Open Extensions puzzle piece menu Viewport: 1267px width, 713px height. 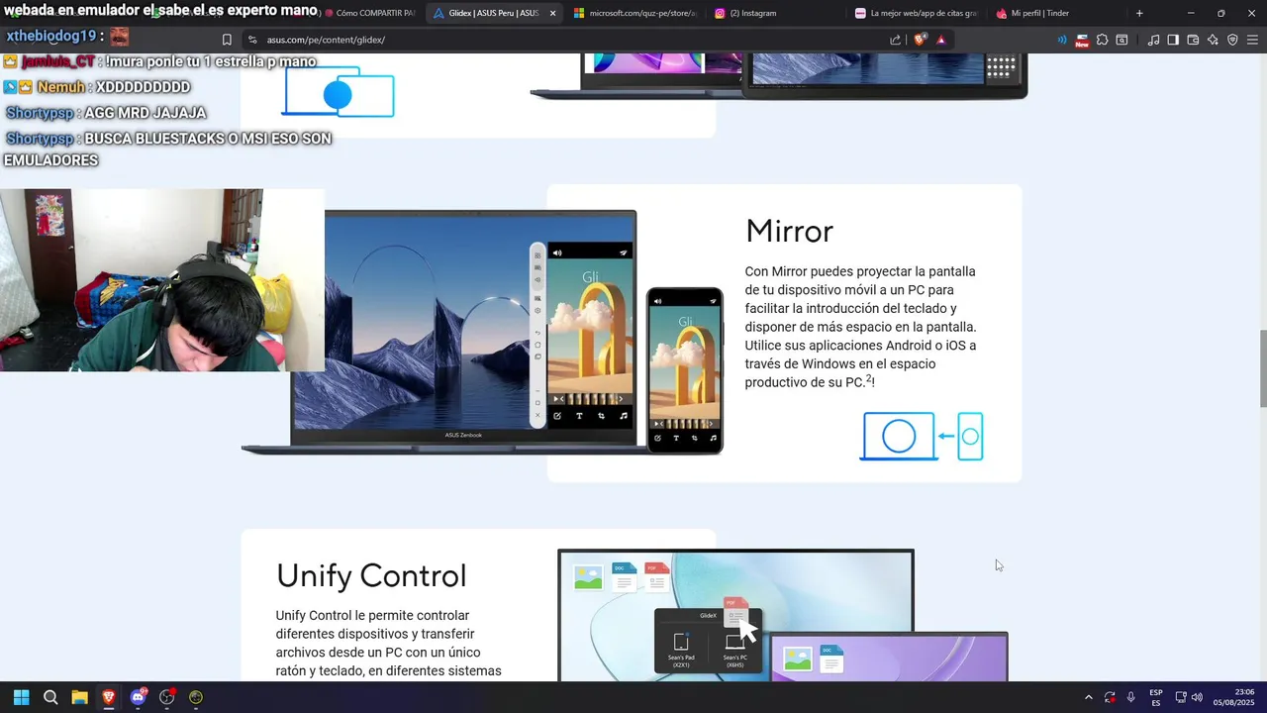point(1102,40)
